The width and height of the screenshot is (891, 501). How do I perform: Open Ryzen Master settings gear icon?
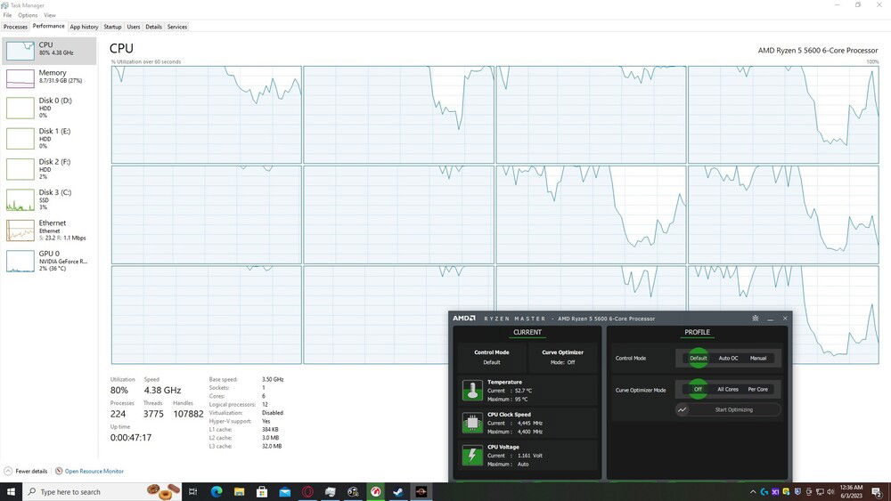click(x=755, y=318)
